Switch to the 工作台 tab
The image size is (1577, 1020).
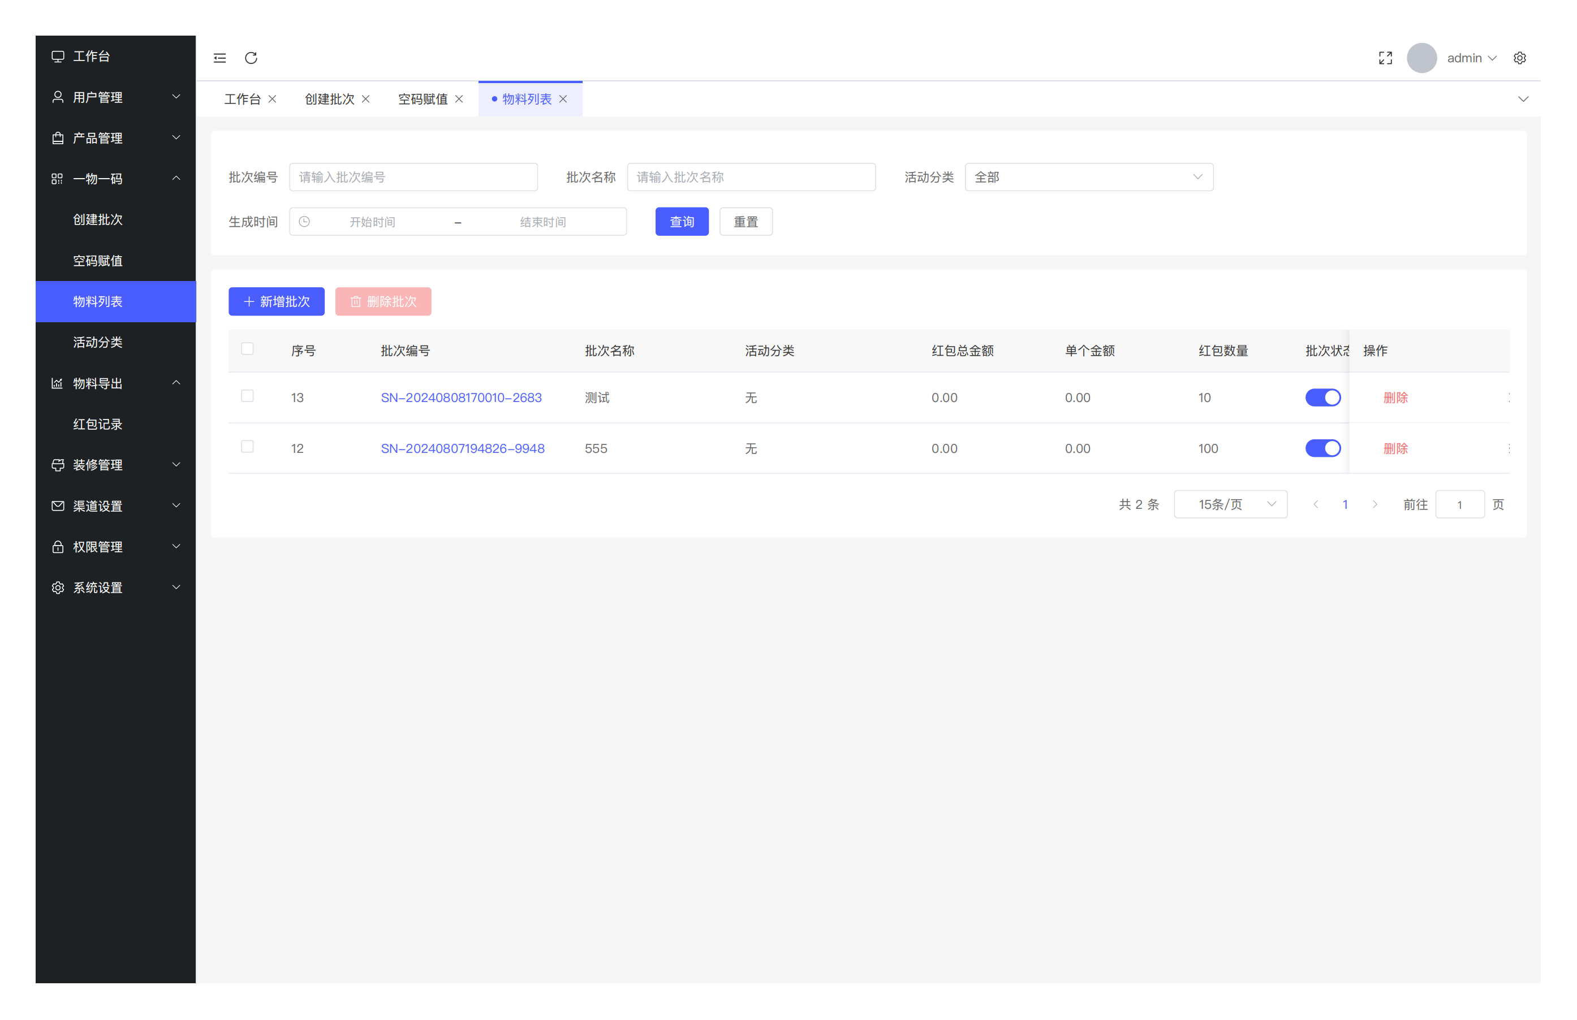click(x=243, y=100)
